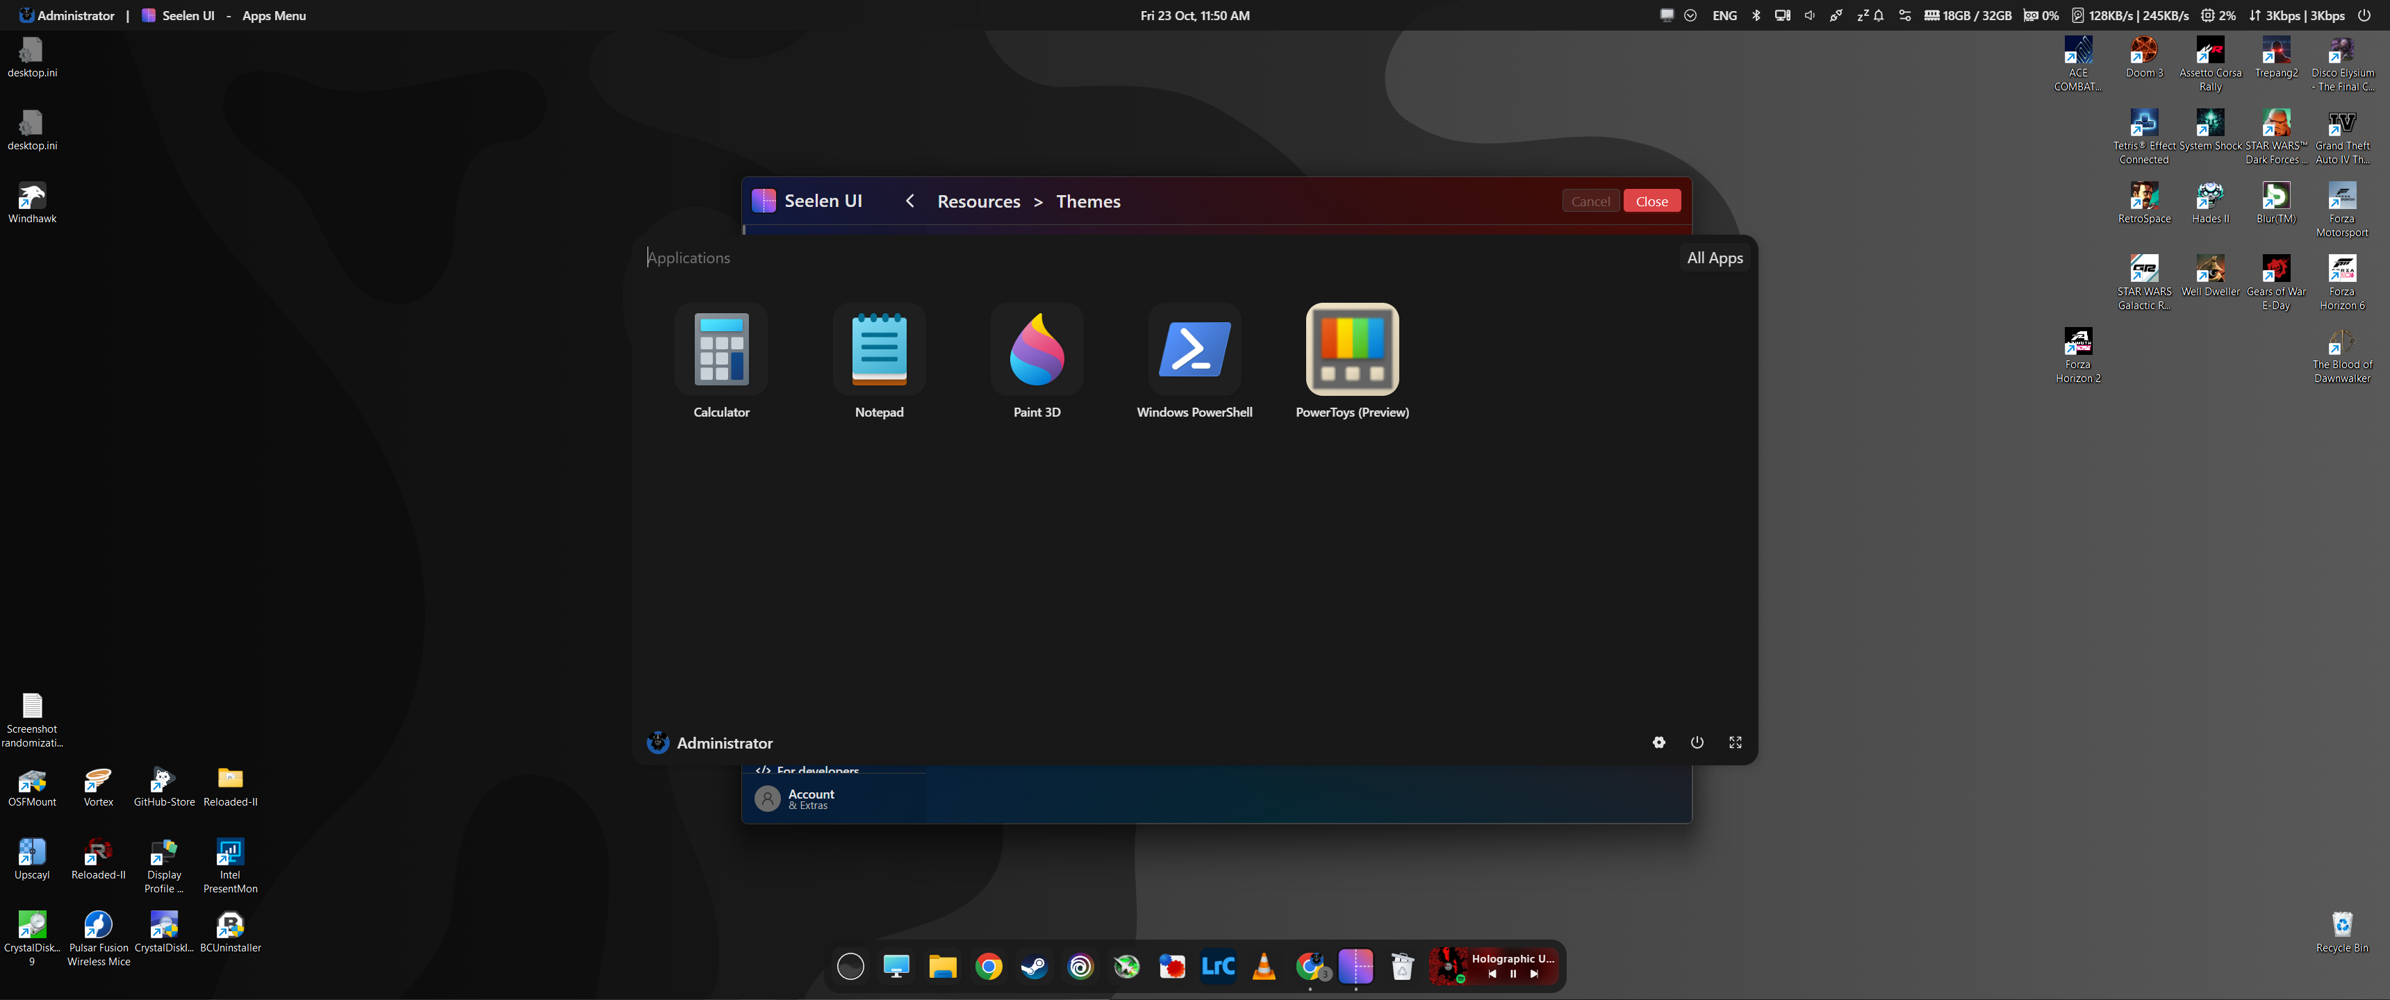The width and height of the screenshot is (2390, 1000).
Task: Open apps menu settings gear
Action: pyautogui.click(x=1658, y=742)
